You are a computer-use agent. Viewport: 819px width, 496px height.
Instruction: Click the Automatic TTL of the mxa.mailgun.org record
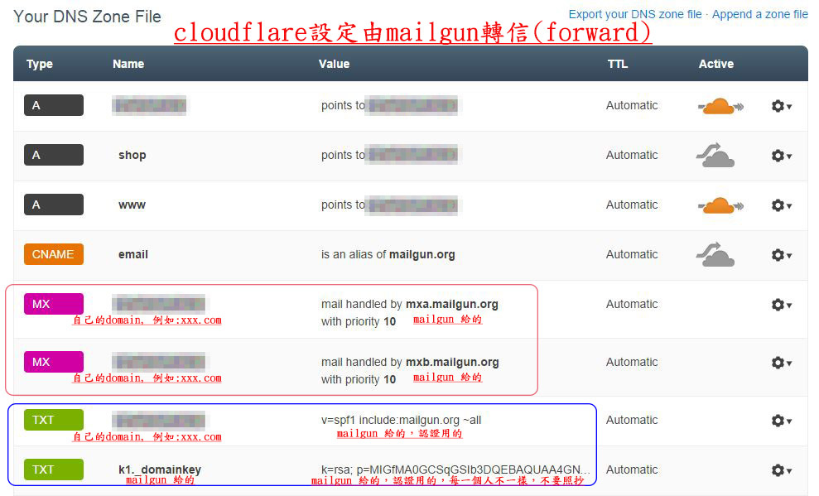(x=632, y=304)
